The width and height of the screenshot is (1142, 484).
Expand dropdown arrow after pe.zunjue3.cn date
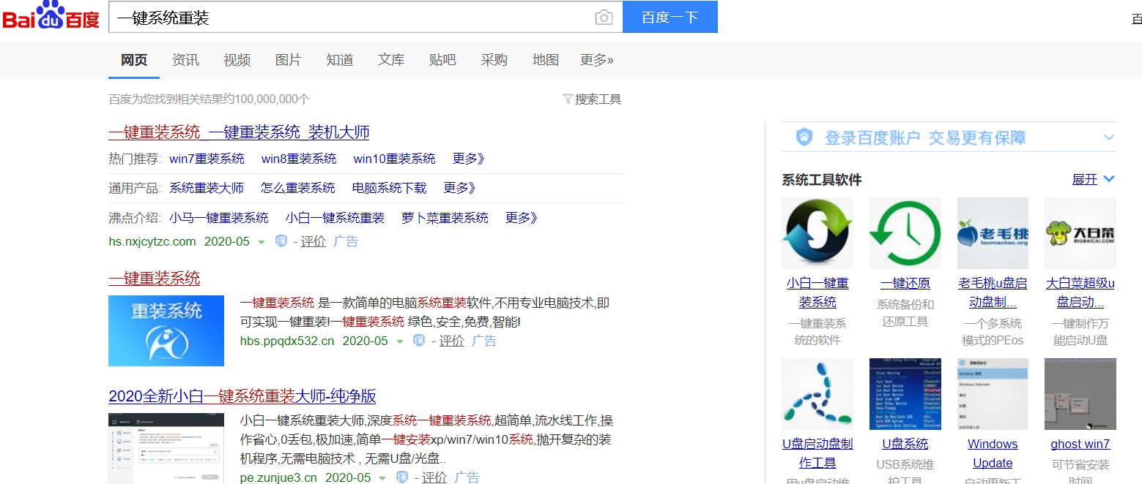coord(382,478)
